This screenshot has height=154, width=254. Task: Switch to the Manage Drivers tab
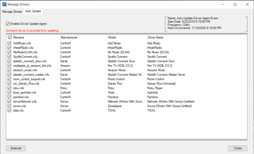[x=12, y=11]
